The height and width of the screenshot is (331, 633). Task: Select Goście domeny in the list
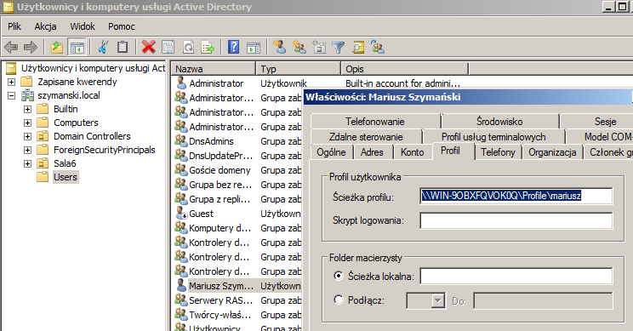coord(220,170)
